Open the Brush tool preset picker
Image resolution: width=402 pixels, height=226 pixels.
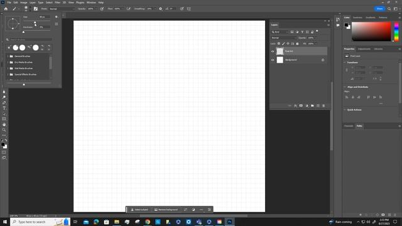point(16,9)
